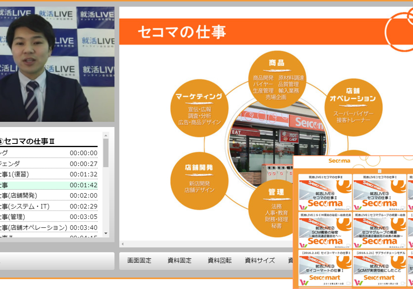The width and height of the screenshot is (413, 289).
Task: Rotate the slide with 資料回転
Action: (x=220, y=261)
